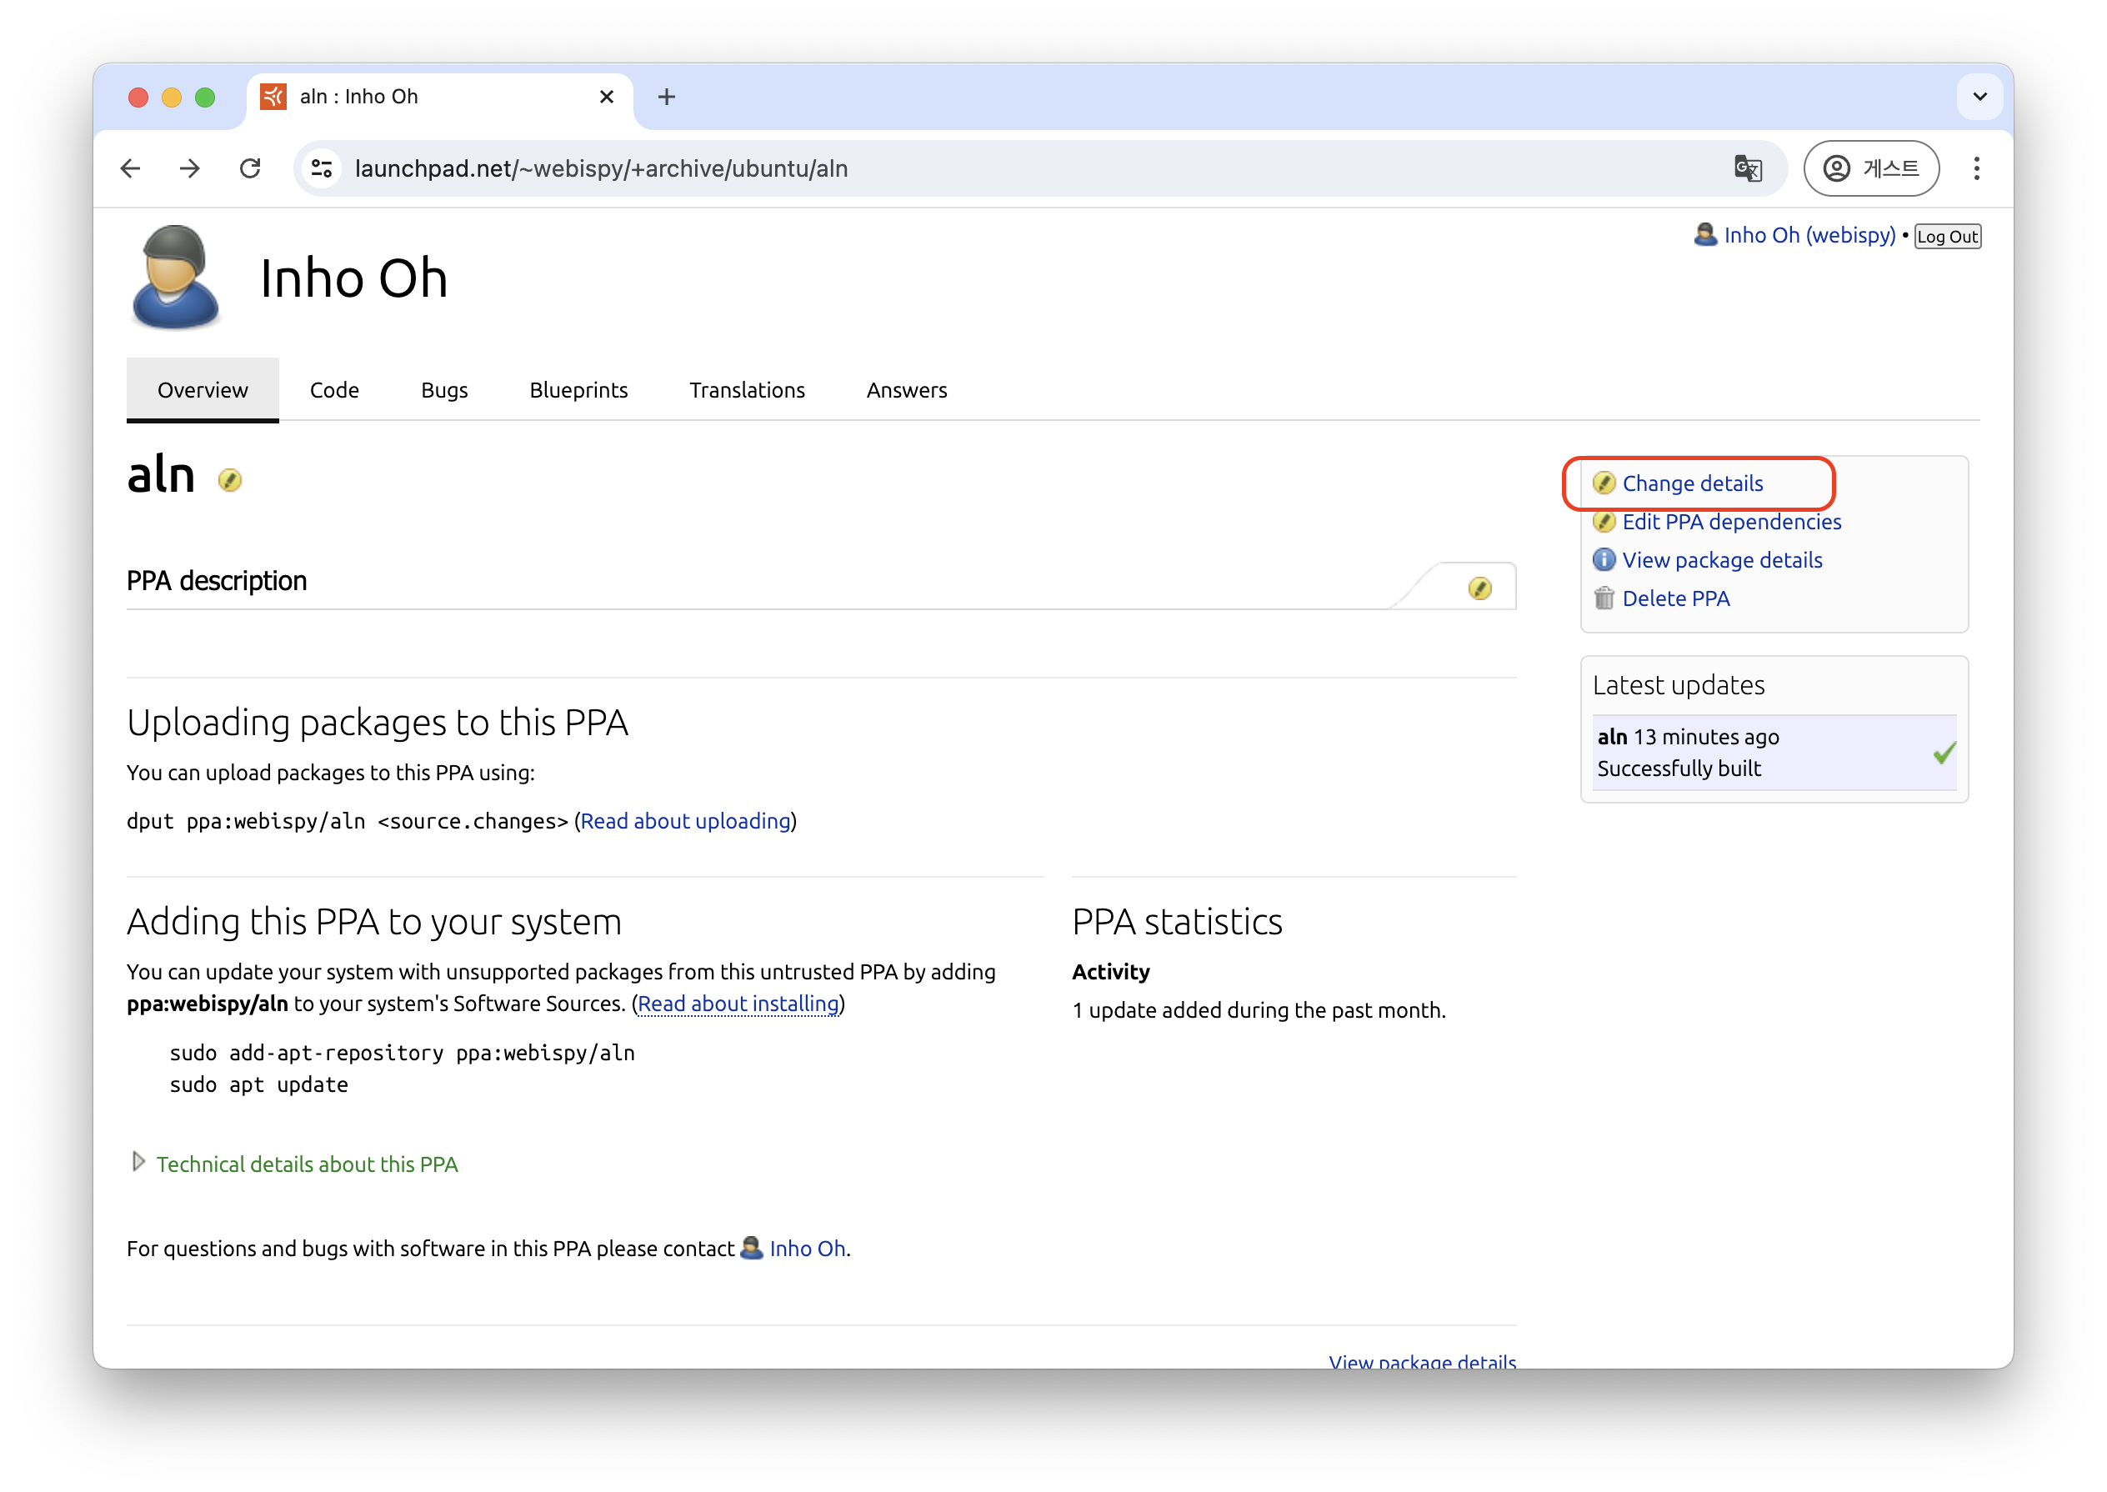Click the pencil edit icon beside aln title
2107x1492 pixels.
click(x=230, y=479)
